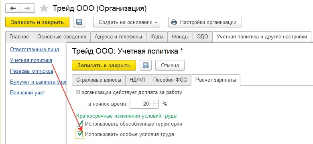Expand Создать на основании dropdown
The image size is (313, 144).
[126, 22]
